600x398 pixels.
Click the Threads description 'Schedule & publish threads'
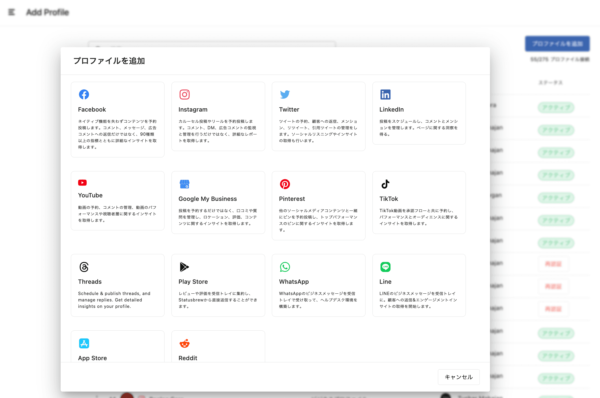(x=114, y=300)
